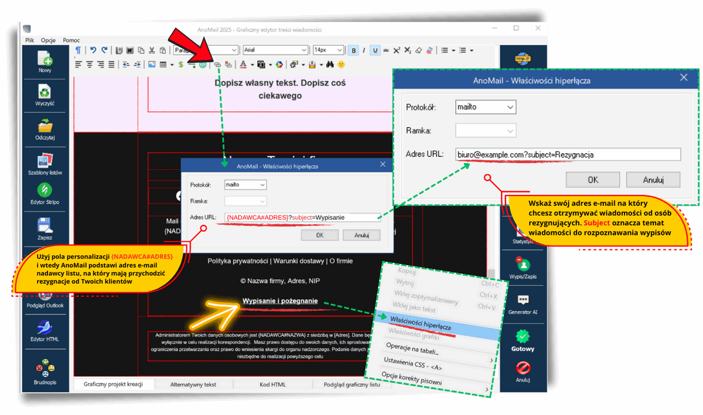Open the Plik menu

(x=30, y=40)
